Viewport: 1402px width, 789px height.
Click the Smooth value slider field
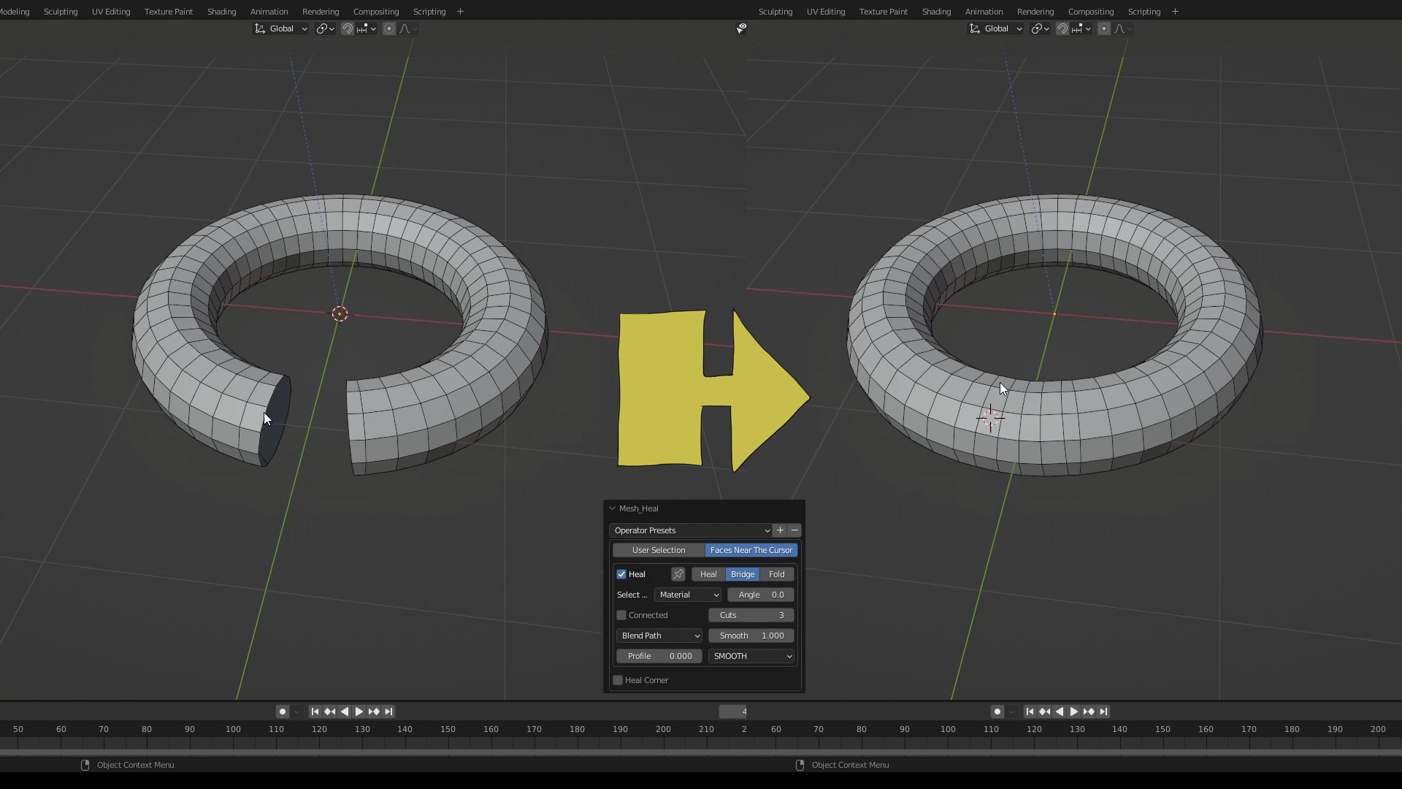click(751, 636)
